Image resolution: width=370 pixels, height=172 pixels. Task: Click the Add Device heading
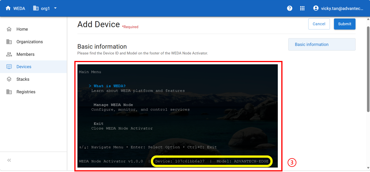(99, 24)
